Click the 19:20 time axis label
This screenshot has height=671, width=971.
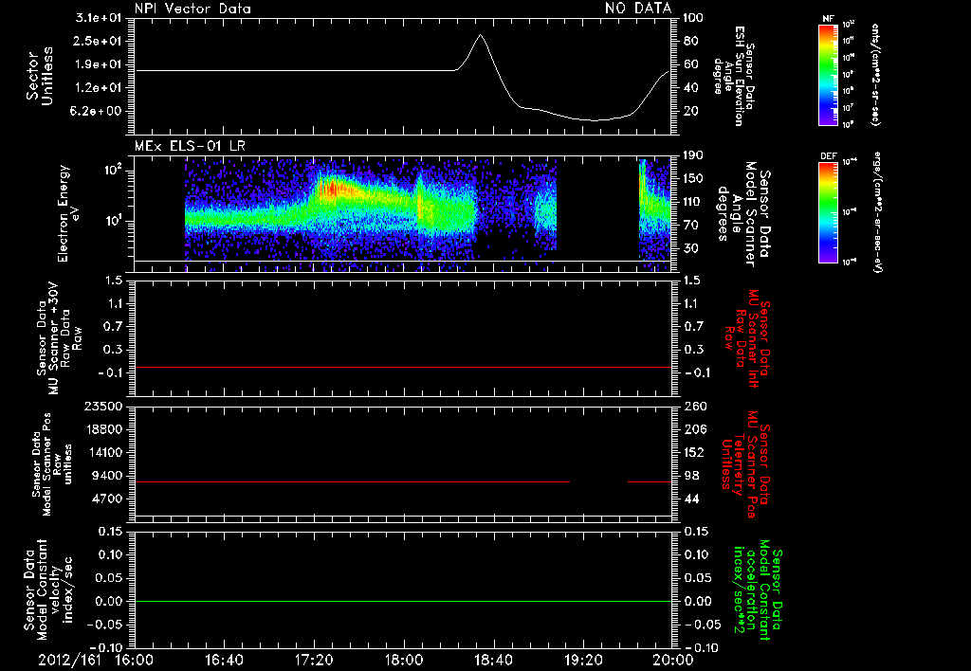coord(583,660)
